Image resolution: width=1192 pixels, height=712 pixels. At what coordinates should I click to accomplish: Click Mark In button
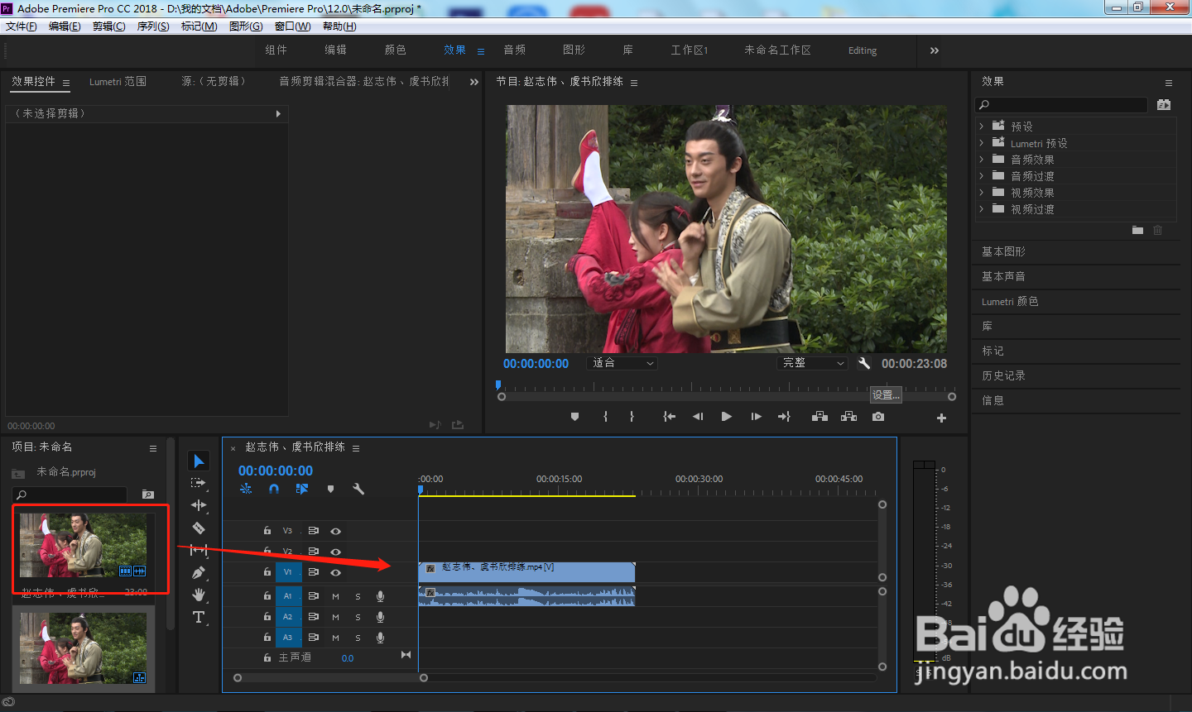pyautogui.click(x=605, y=417)
